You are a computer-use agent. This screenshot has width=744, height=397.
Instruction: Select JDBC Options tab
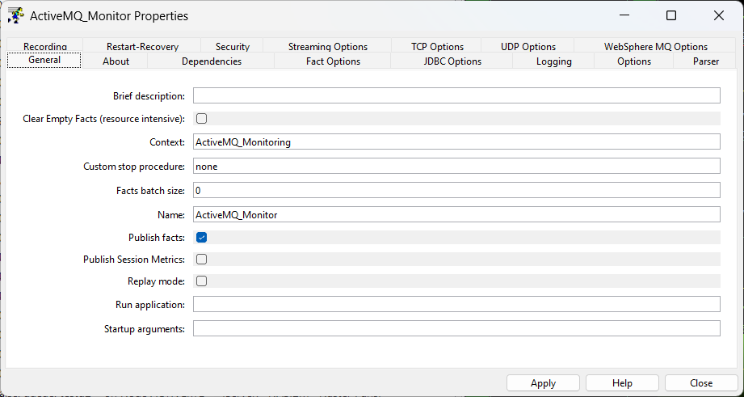pos(452,61)
